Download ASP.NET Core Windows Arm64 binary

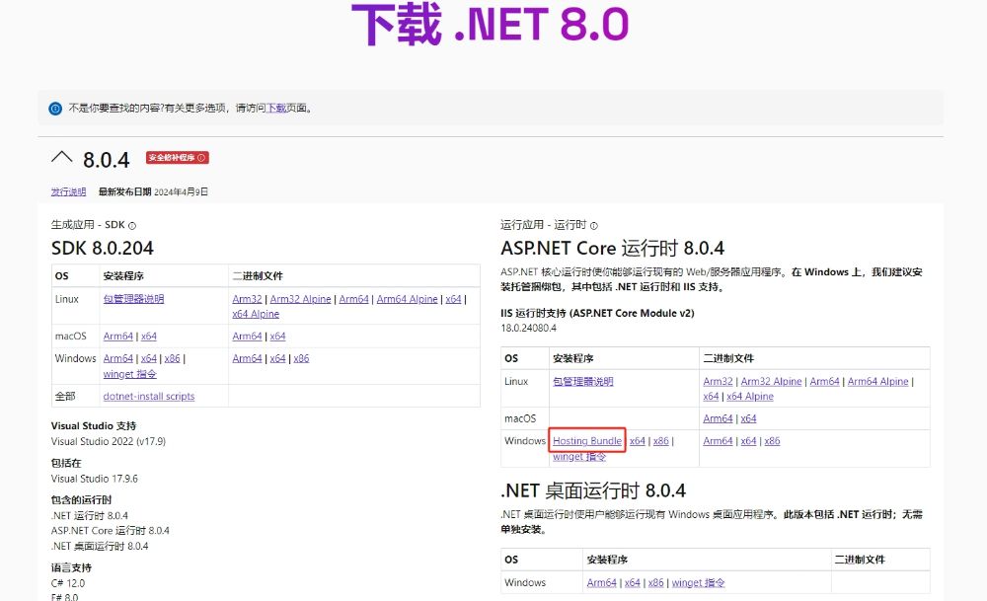pyautogui.click(x=719, y=441)
